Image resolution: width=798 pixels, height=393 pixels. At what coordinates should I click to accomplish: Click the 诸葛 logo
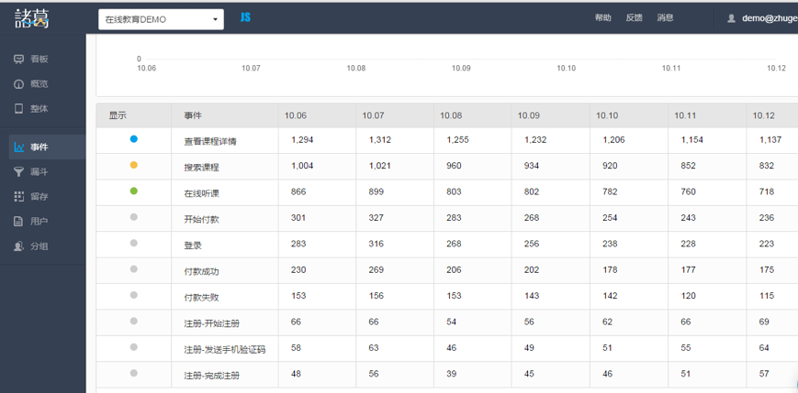(31, 19)
